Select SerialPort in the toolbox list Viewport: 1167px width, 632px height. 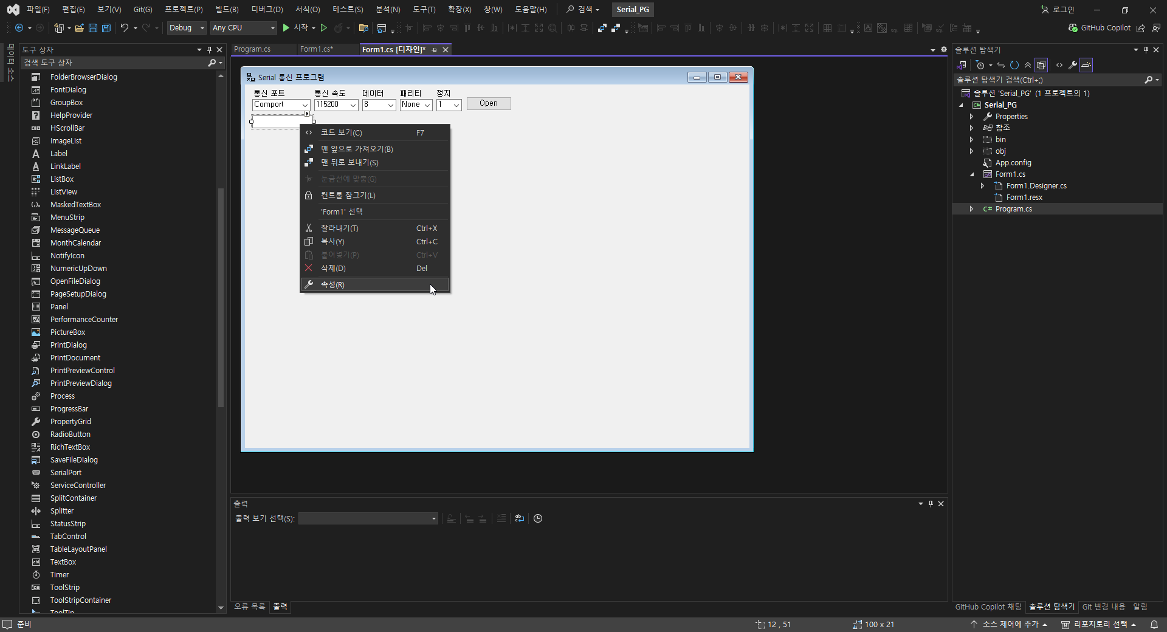pos(66,473)
